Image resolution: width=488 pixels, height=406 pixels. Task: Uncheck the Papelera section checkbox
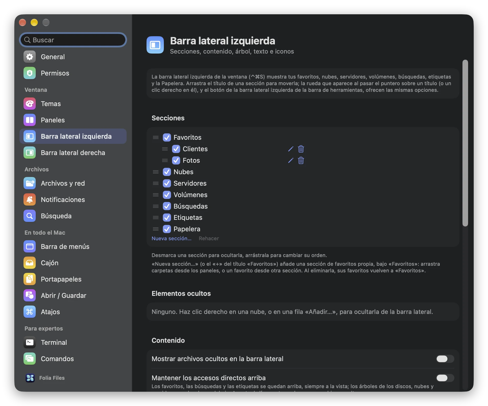pos(167,229)
